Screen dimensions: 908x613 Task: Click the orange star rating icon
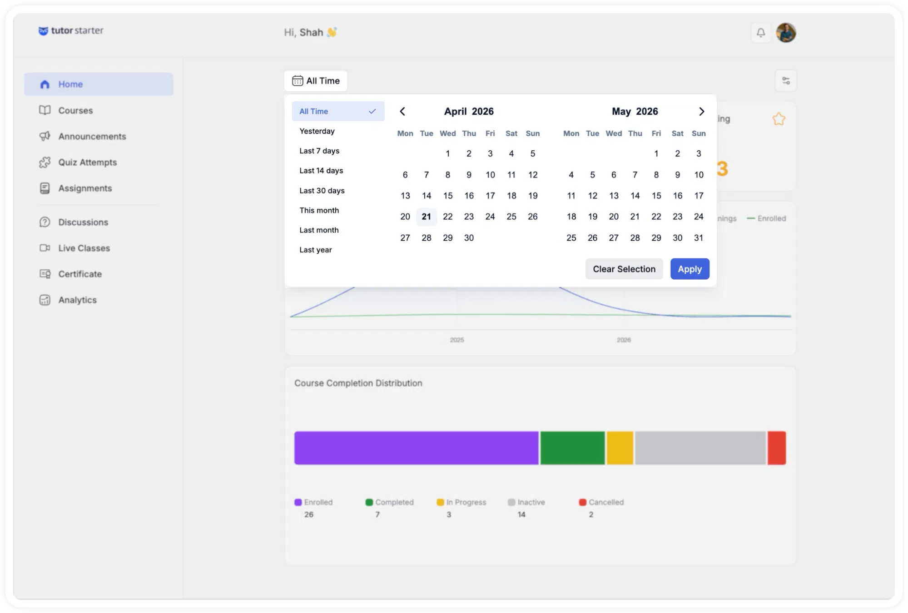(x=779, y=119)
